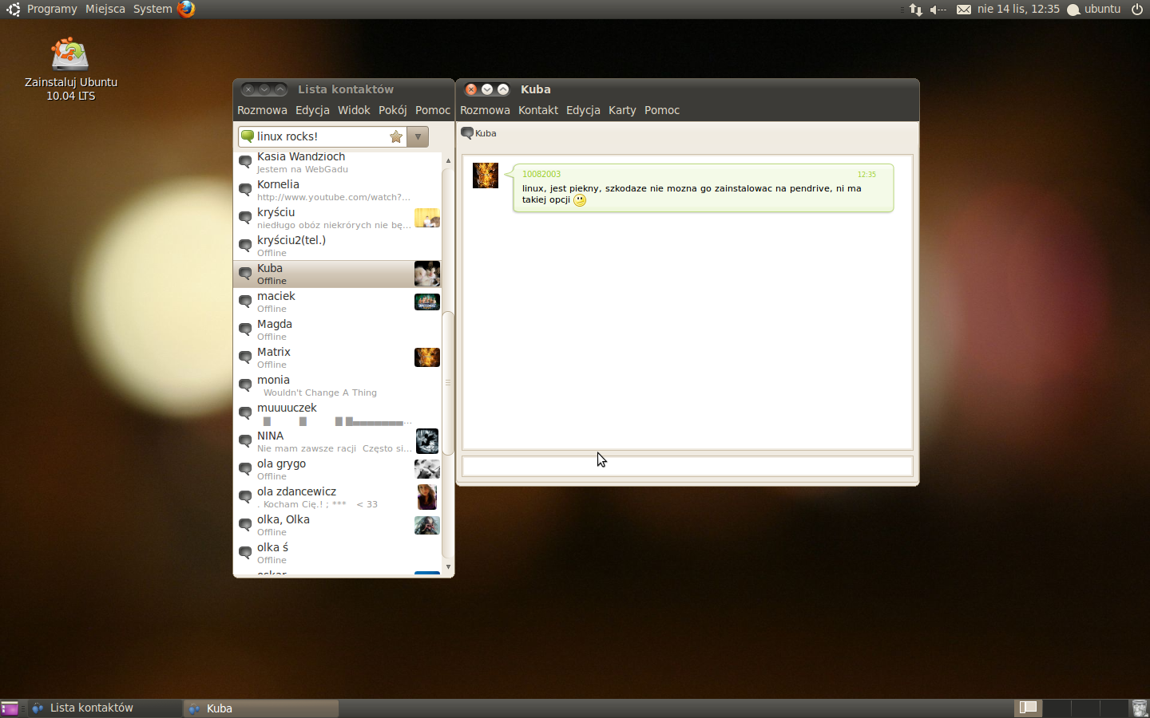Image resolution: width=1150 pixels, height=718 pixels.
Task: Switch to Lista kontaktów taskbar button
Action: (x=104, y=708)
